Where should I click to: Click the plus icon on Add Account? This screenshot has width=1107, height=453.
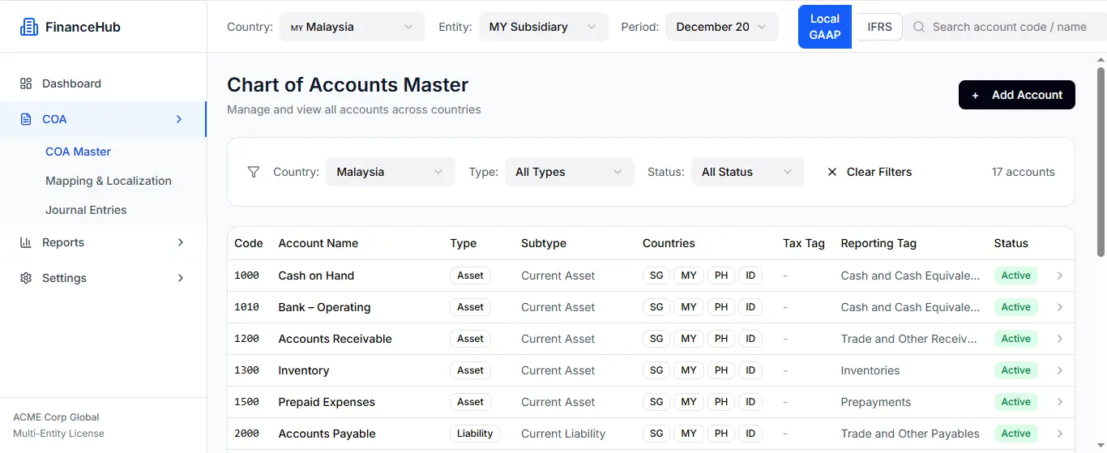click(975, 95)
